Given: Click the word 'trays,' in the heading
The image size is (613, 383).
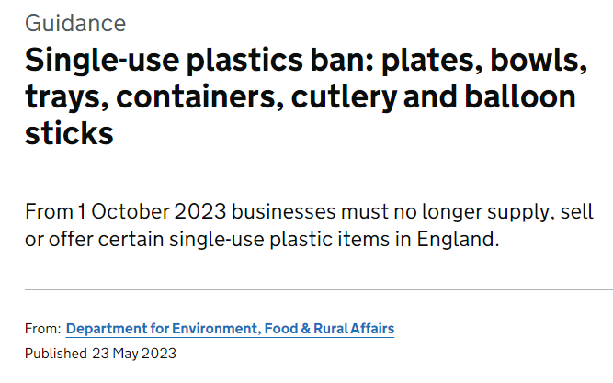Looking at the screenshot, I should click(x=67, y=98).
